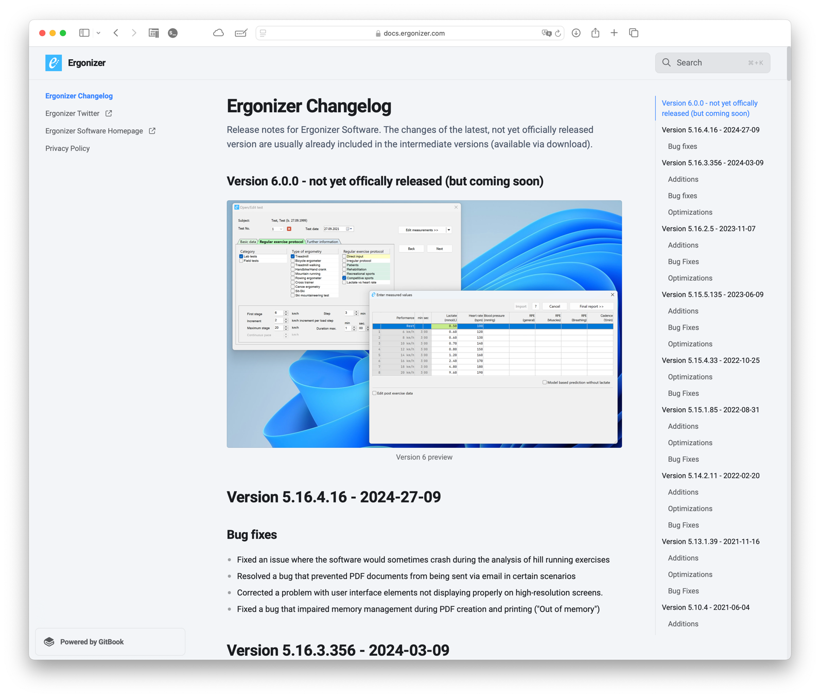The height and width of the screenshot is (698, 820).
Task: Click the Version 5.16.4.16 - 2024-27-09 heading
Action: pos(334,497)
